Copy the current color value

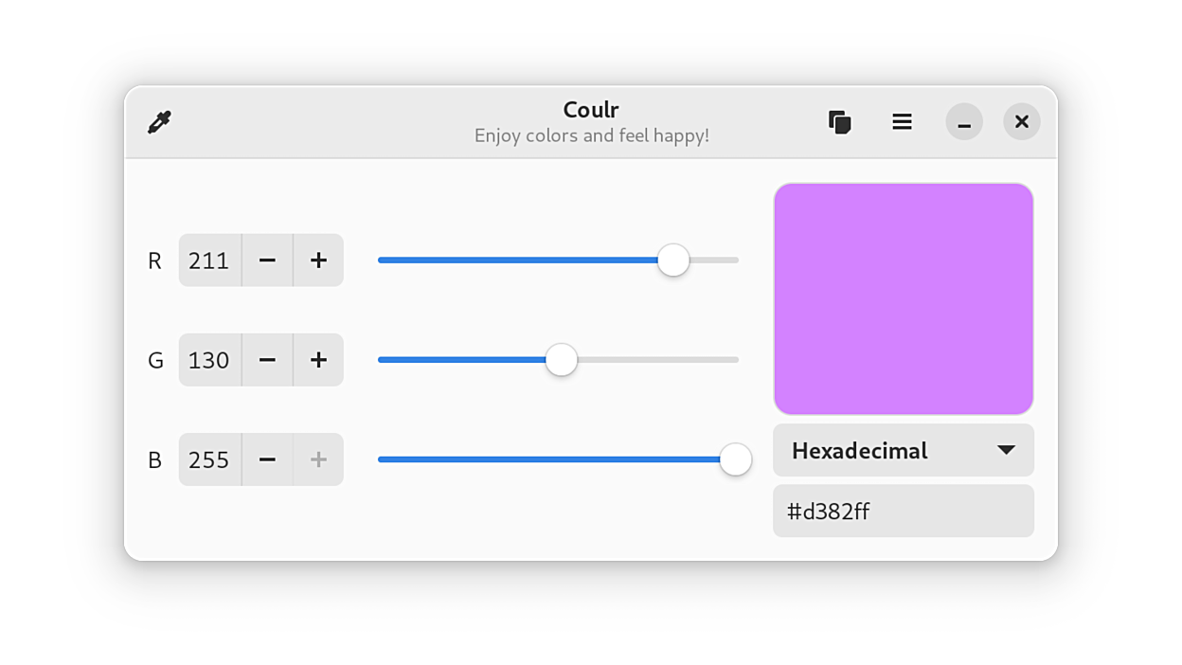click(839, 121)
